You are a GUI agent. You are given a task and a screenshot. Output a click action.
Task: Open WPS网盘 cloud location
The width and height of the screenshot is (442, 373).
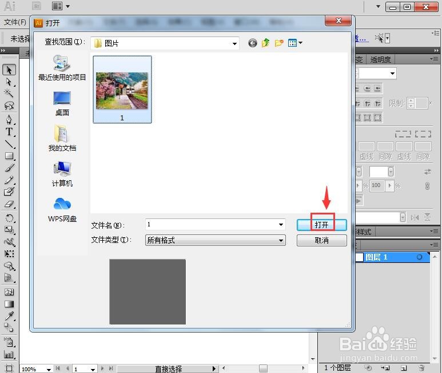coord(62,210)
